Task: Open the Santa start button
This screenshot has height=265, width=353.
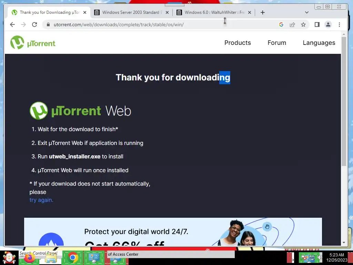Action: pos(9,258)
